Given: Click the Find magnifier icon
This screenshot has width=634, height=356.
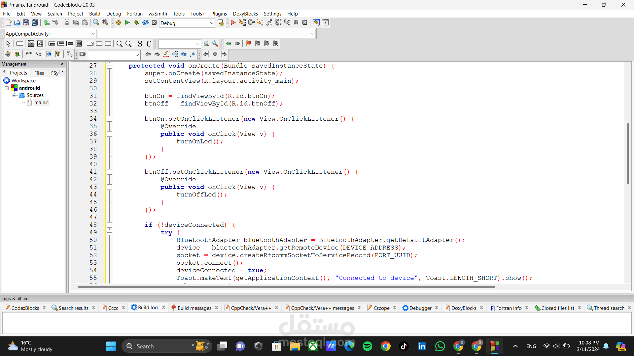Looking at the screenshot, I should [96, 23].
